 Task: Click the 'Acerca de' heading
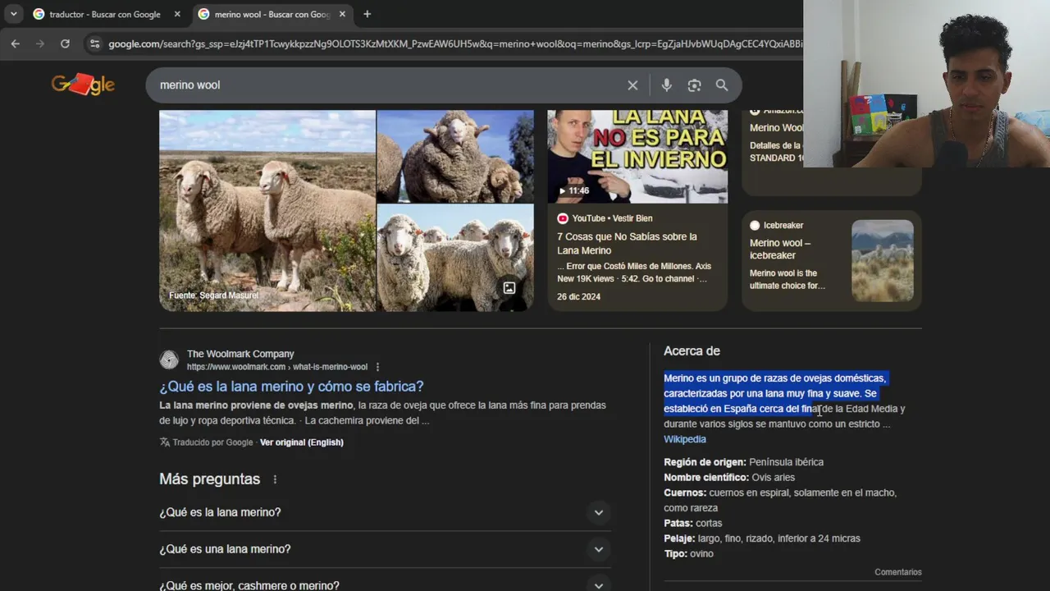tap(692, 350)
